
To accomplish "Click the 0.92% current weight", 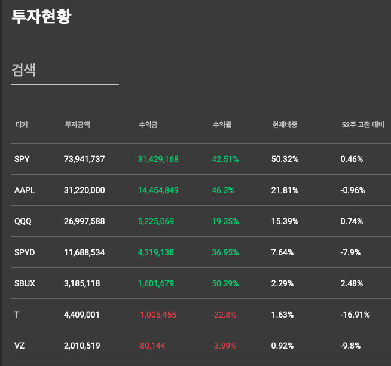I will coord(283,346).
